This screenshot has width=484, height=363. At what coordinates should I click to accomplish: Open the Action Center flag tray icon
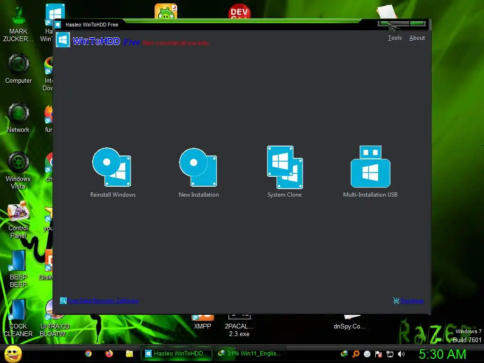379,354
